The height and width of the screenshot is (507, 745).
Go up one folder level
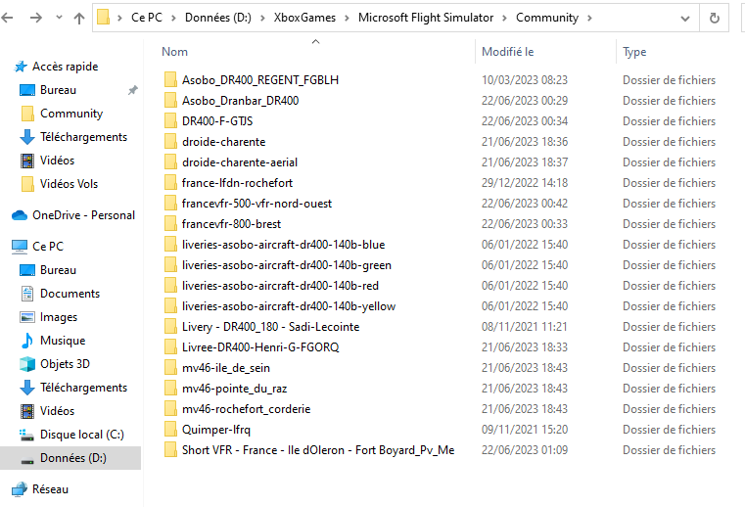(79, 18)
